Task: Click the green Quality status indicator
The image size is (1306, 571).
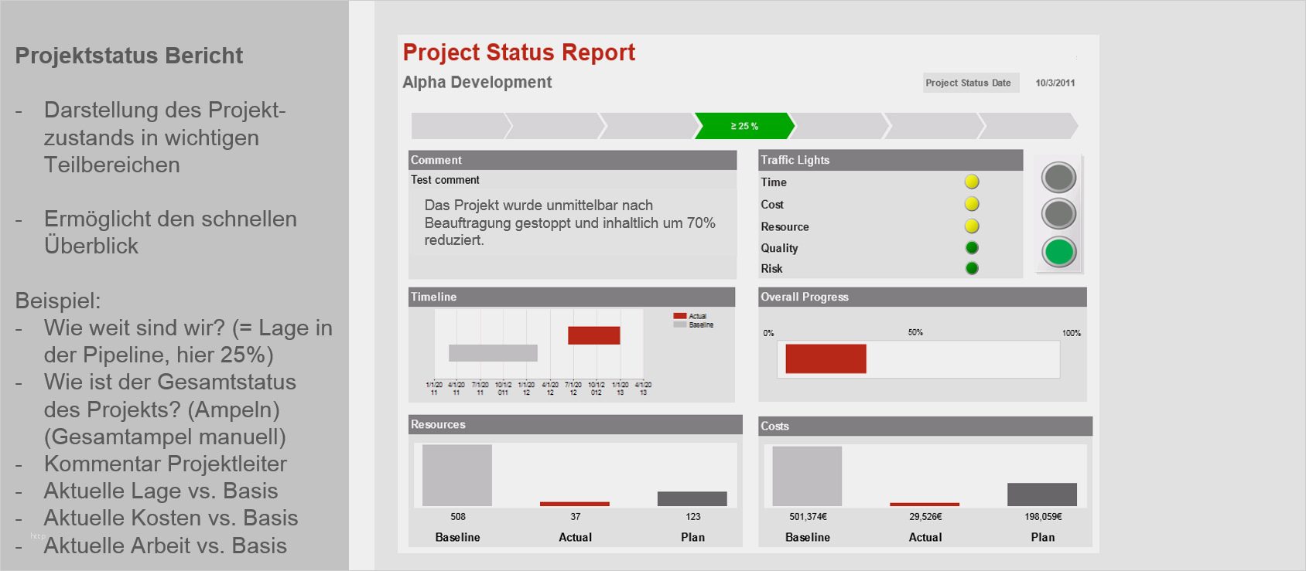Action: pos(972,248)
